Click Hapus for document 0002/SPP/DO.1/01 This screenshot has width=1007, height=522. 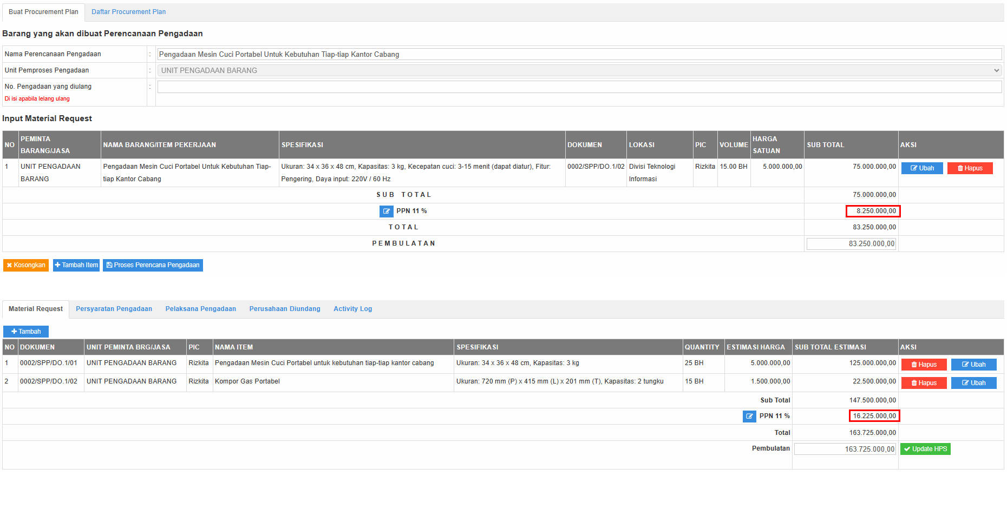pyautogui.click(x=923, y=365)
